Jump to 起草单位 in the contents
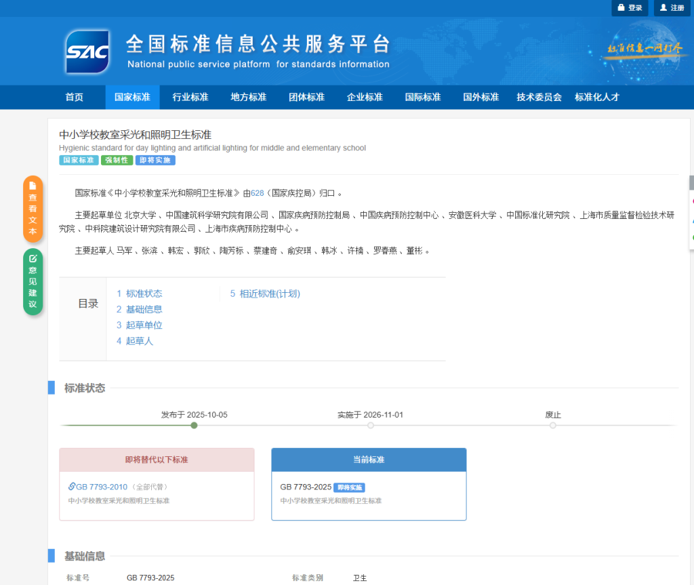This screenshot has height=585, width=694. (140, 325)
